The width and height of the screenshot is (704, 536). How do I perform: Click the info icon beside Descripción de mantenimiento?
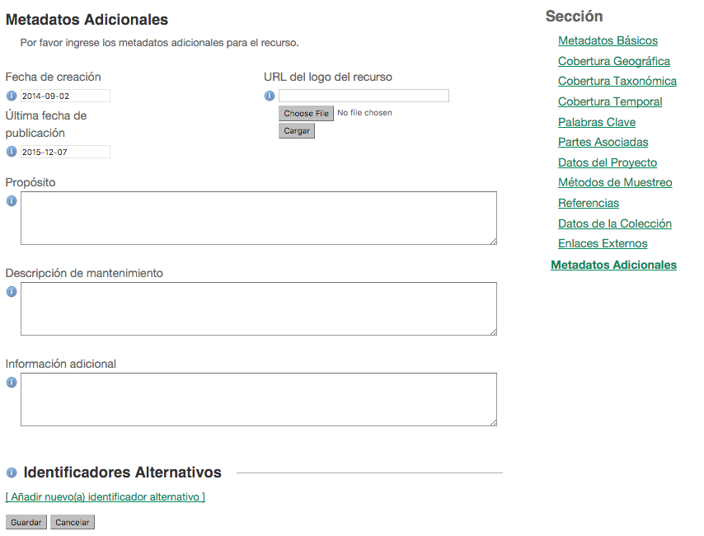[x=11, y=291]
